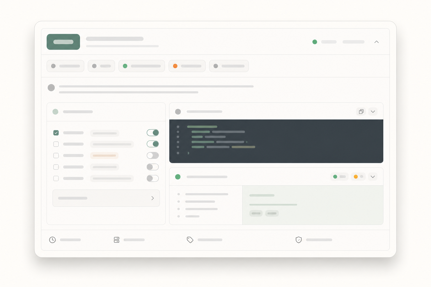Click the green-dot badge in the lower panel header

coord(339,177)
